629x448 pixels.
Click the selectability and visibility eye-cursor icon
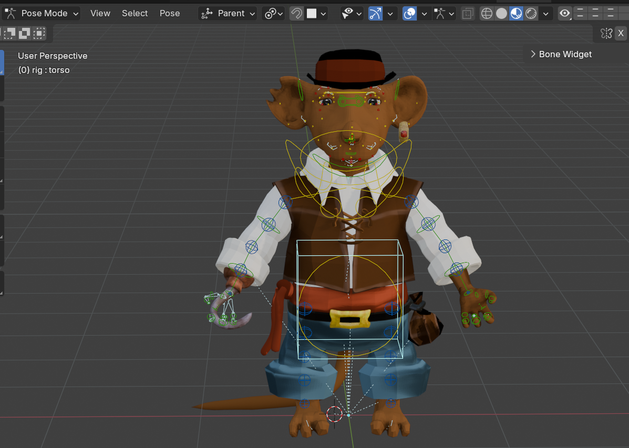pyautogui.click(x=347, y=14)
